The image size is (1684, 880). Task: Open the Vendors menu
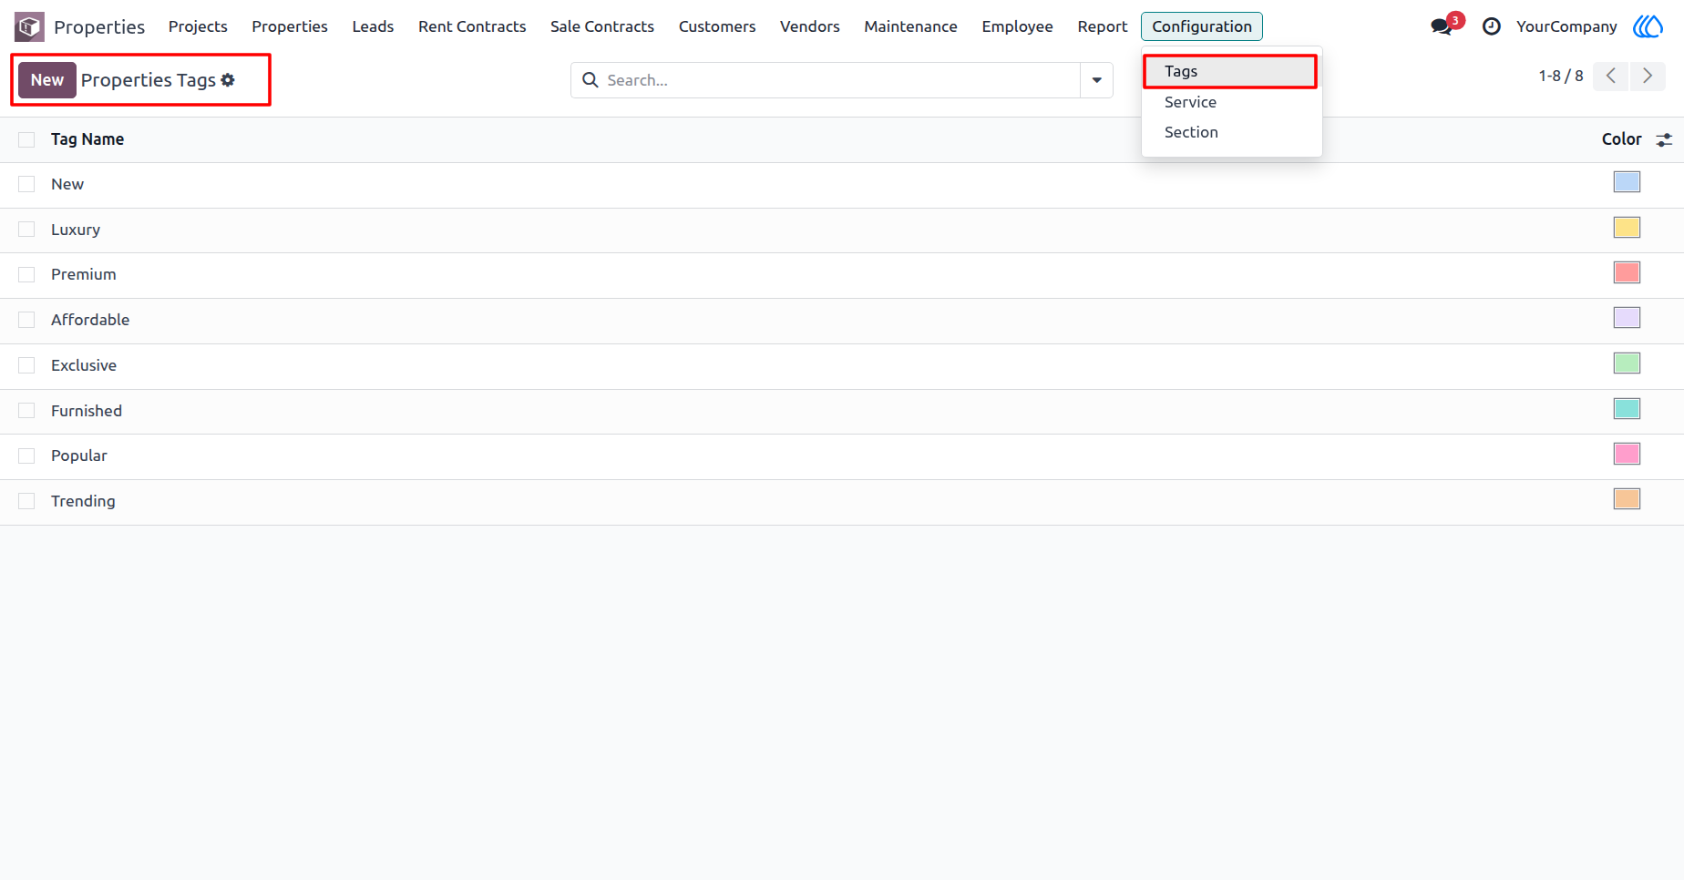click(810, 26)
